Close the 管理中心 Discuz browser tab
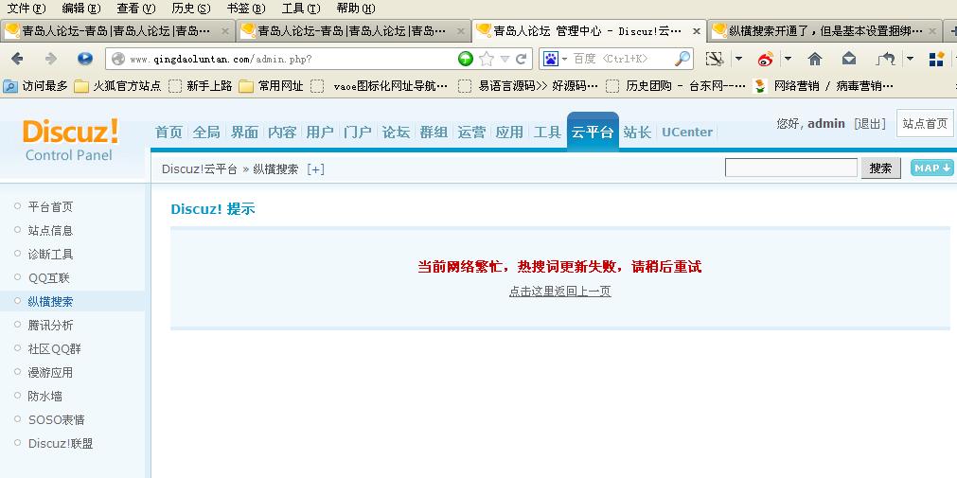 pos(697,30)
